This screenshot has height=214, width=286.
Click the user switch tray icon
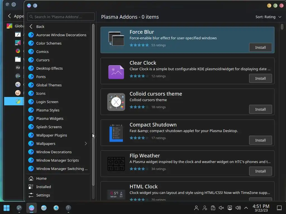coord(205,208)
